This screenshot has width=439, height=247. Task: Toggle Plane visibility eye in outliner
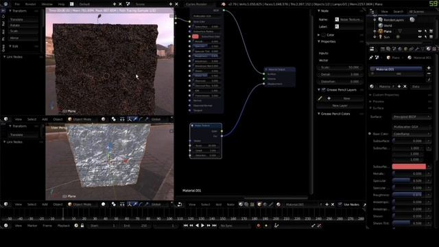pos(420,32)
